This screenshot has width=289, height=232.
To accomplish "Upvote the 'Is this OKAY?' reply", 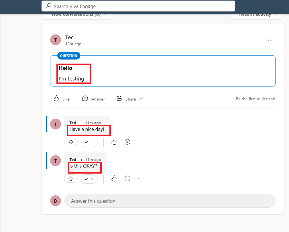I will 71,178.
